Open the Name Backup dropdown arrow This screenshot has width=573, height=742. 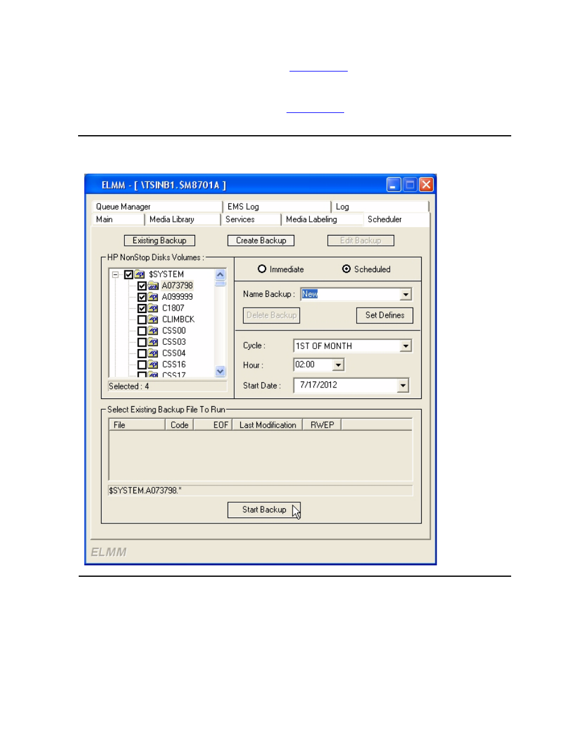(406, 294)
